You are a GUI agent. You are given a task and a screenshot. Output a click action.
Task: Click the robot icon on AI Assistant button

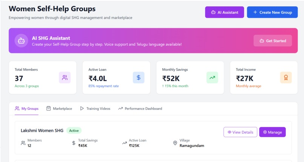[213, 12]
